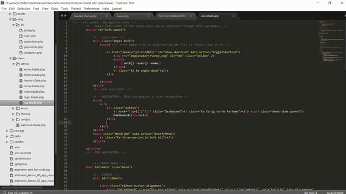Viewport: 346px width, 194px height.
Task: Expand the assets folder
Action: tap(10, 13)
